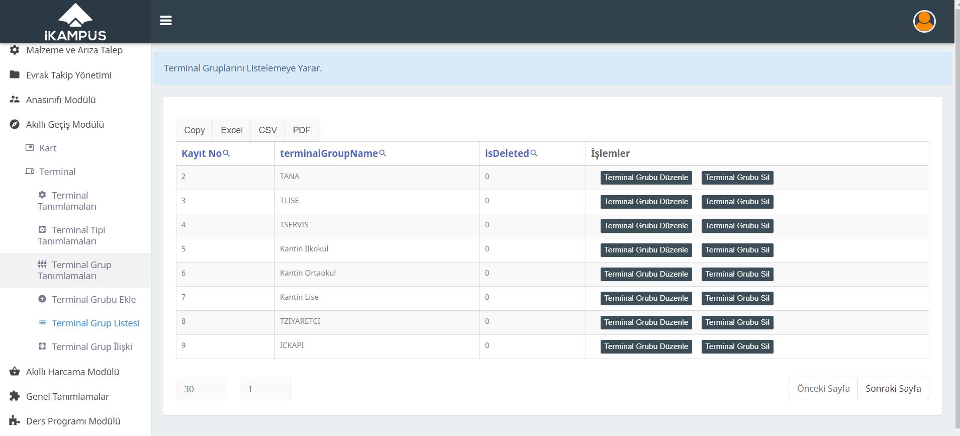Click the card icon beside Kart
Image resolution: width=960 pixels, height=436 pixels.
point(30,148)
